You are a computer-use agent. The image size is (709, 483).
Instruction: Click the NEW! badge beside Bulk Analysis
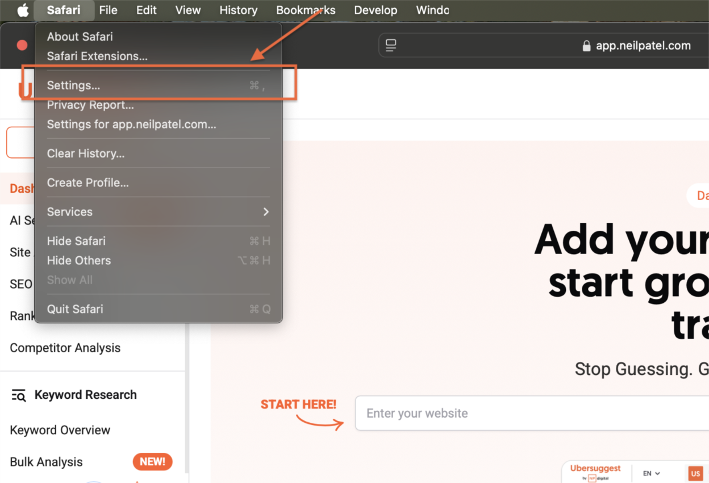click(152, 462)
